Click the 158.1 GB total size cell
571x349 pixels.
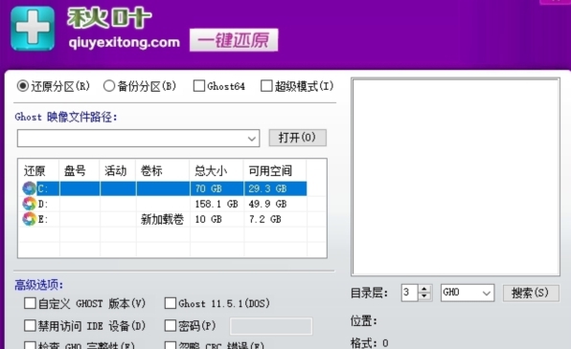[217, 204]
